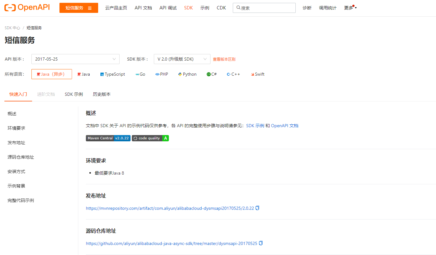
Task: Jump to 环境要求 in sidebar
Action: tap(16, 128)
